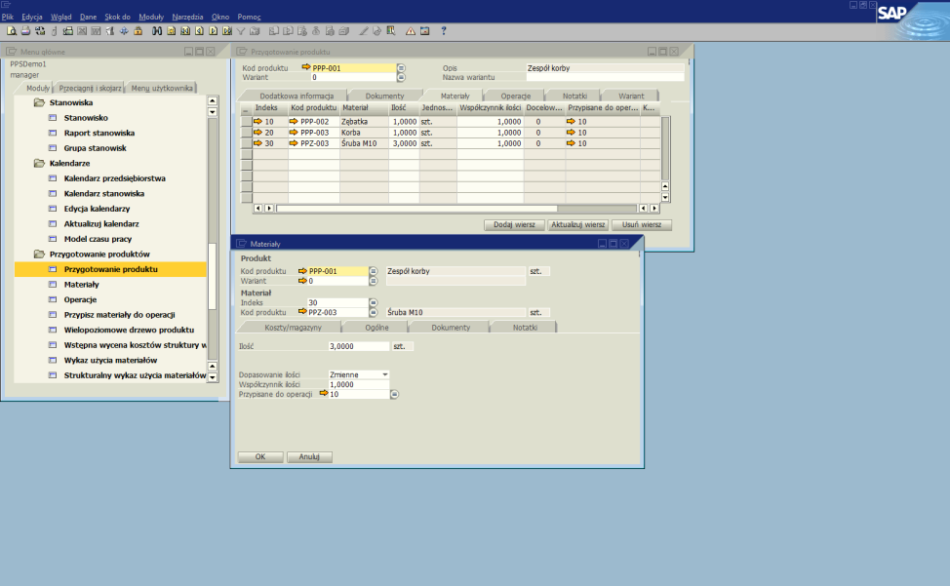Open the alerts warning triangle icon
Viewport: 950px width, 586px height.
tap(411, 31)
